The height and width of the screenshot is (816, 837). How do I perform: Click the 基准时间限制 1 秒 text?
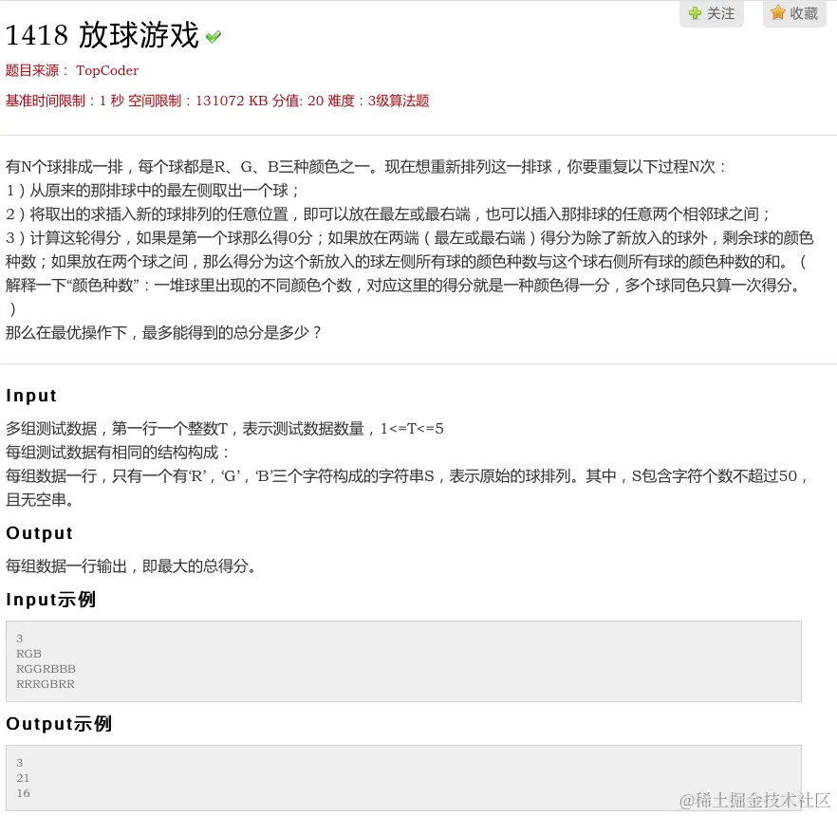(65, 101)
